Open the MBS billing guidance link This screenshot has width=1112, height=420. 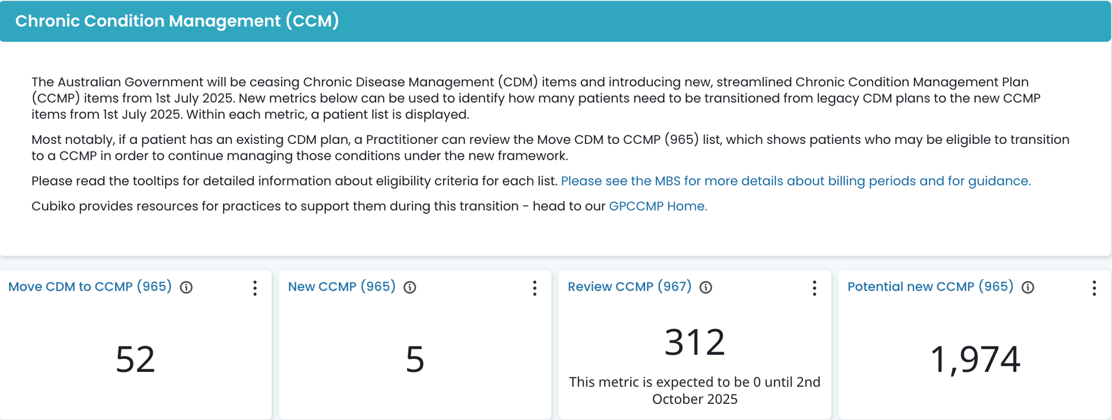click(x=796, y=181)
